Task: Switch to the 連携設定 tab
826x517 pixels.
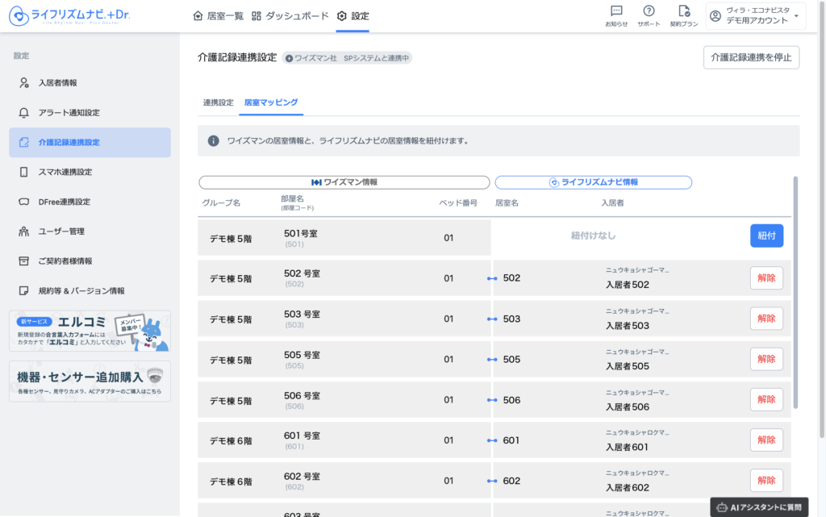Action: (x=218, y=102)
